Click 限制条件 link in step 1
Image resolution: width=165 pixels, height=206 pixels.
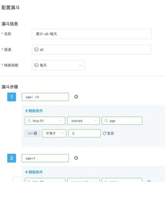coord(34,111)
